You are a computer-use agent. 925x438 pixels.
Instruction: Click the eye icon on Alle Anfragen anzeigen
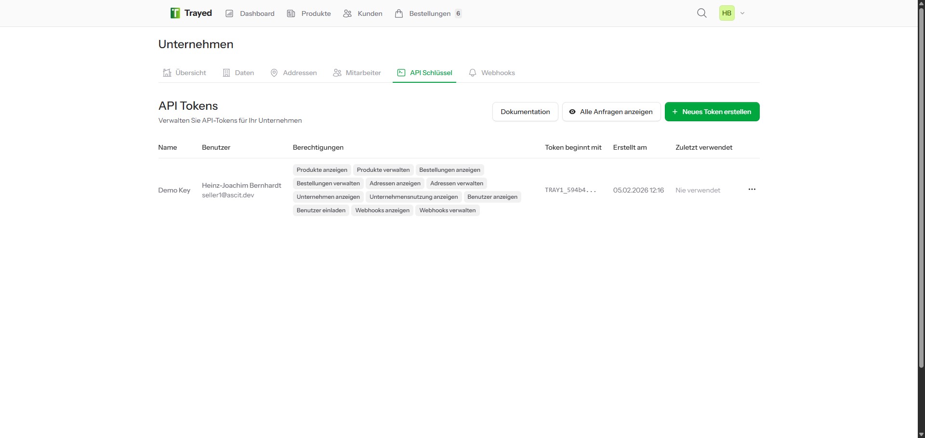coord(572,112)
